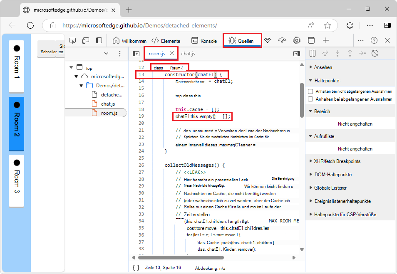The image size is (397, 274).
Task: Toggle the device emulation mode
Action: pyautogui.click(x=86, y=40)
